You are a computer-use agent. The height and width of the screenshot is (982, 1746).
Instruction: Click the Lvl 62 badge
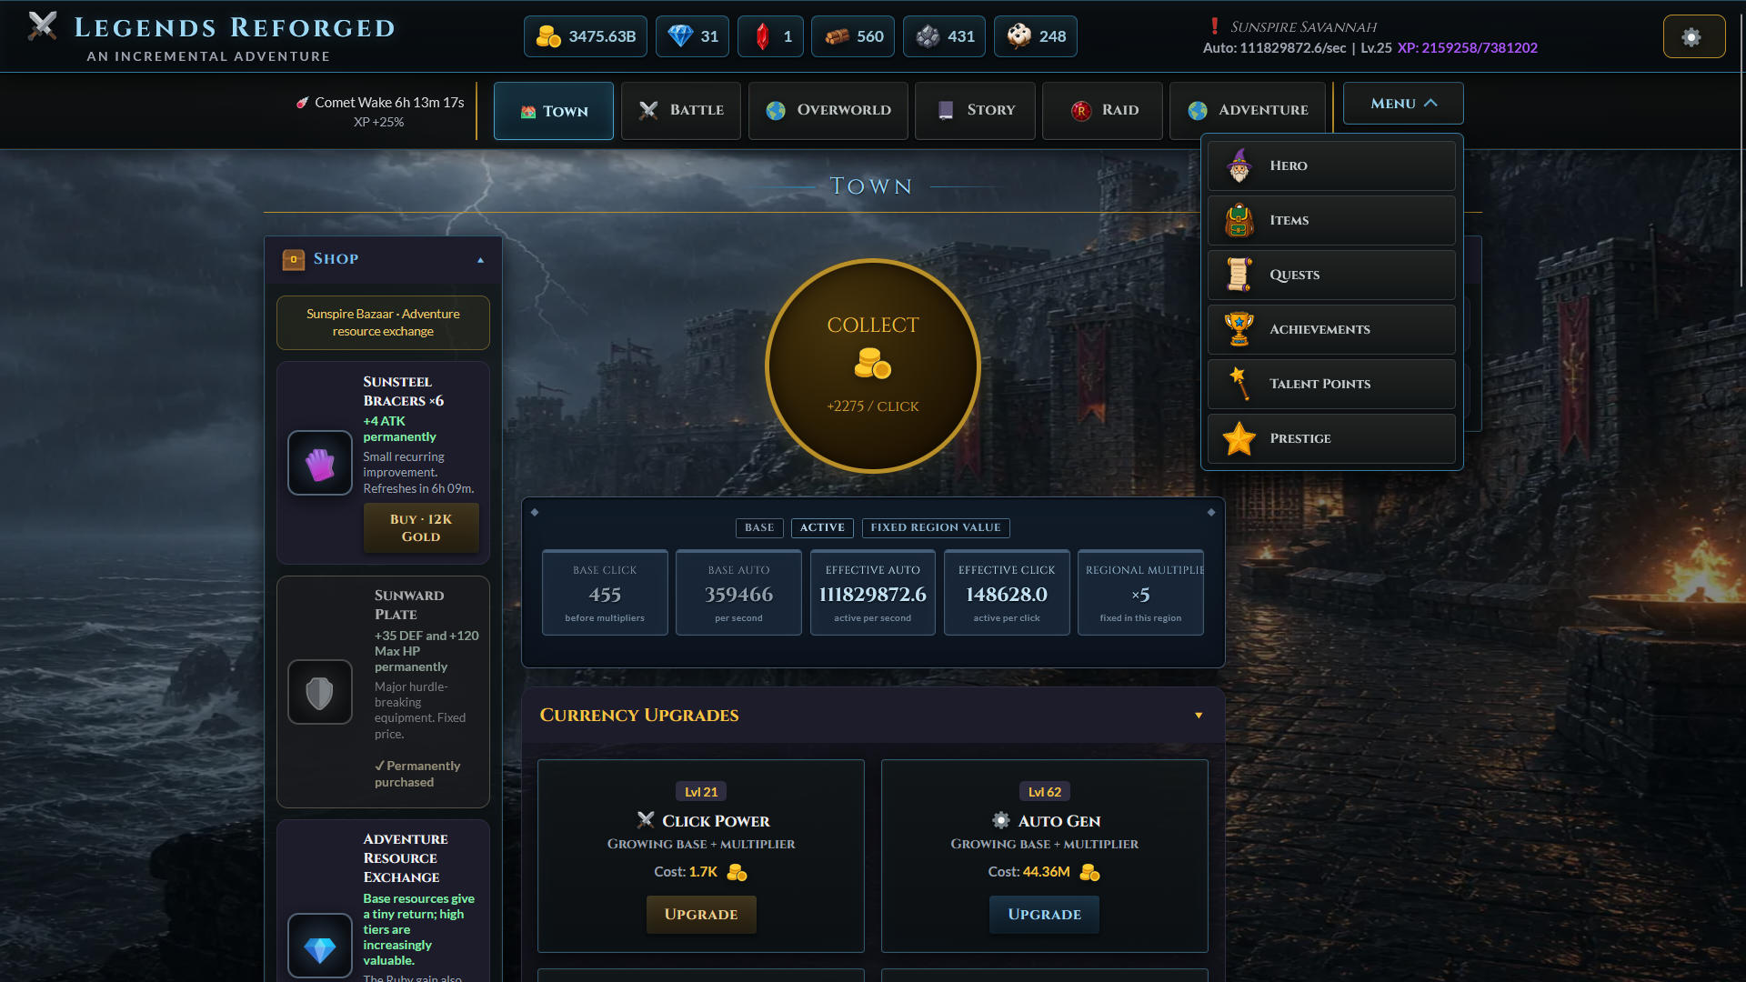pos(1045,792)
